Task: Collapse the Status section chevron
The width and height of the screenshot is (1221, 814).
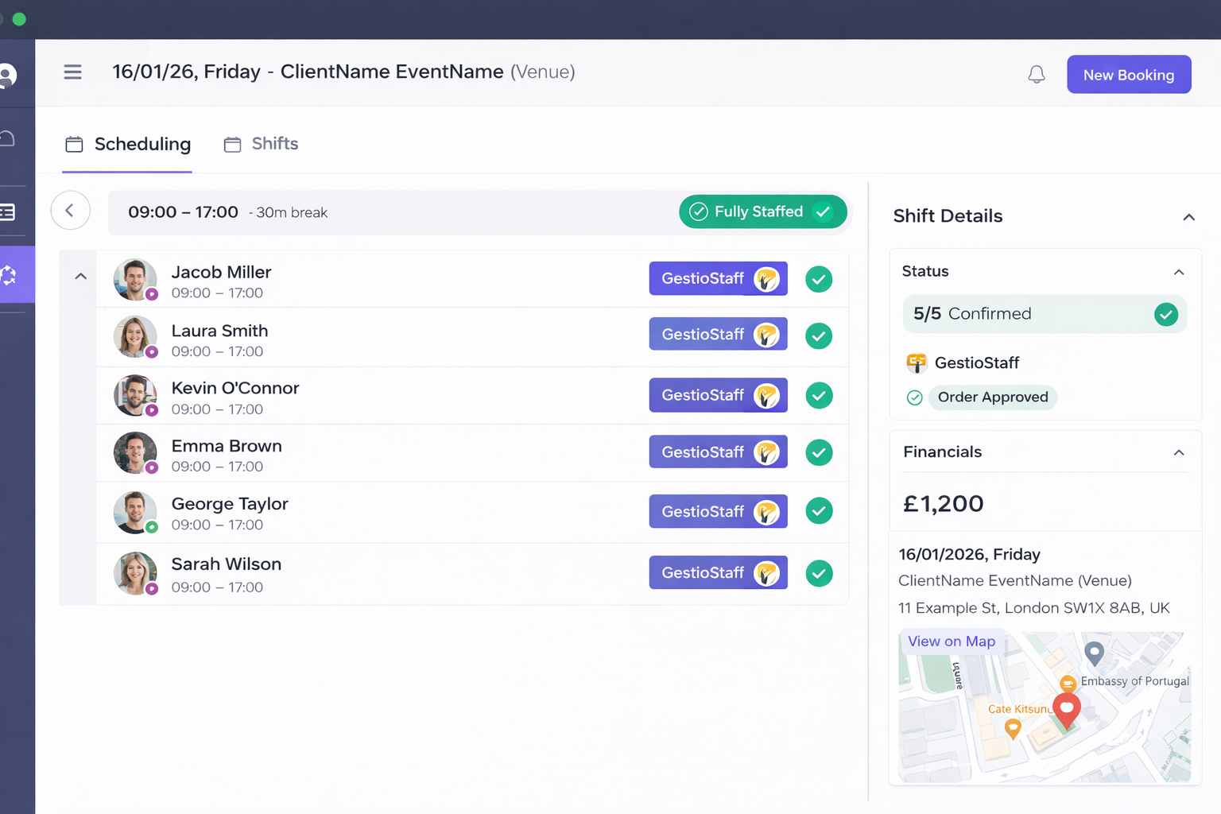Action: (1178, 272)
